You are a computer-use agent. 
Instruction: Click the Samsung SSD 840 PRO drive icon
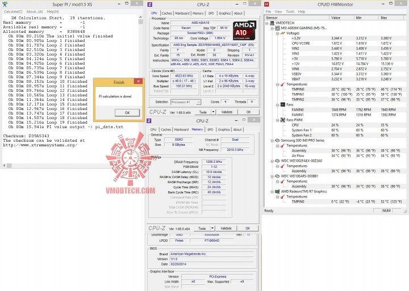[x=277, y=141]
